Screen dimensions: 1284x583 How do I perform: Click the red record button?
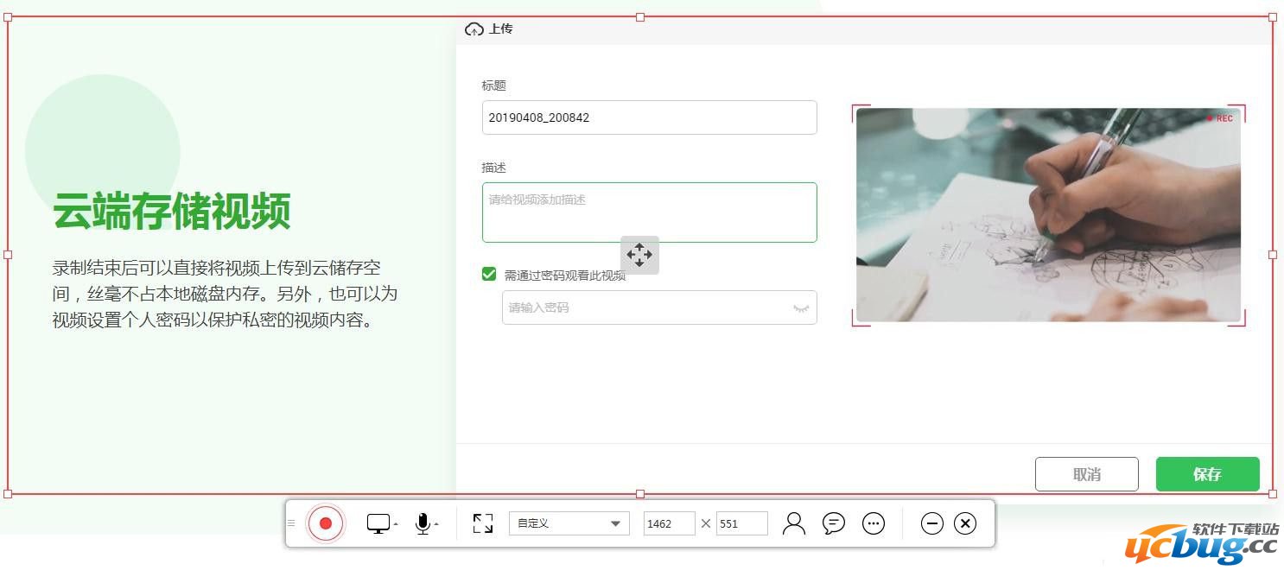(x=325, y=523)
